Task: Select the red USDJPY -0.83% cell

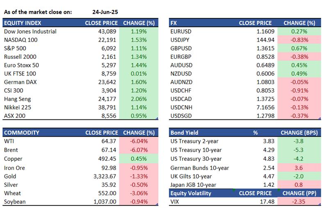Action: point(299,40)
